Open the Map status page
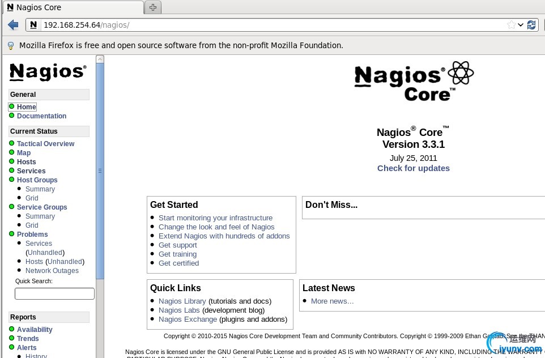Screen dimensions: 545x358 point(24,153)
